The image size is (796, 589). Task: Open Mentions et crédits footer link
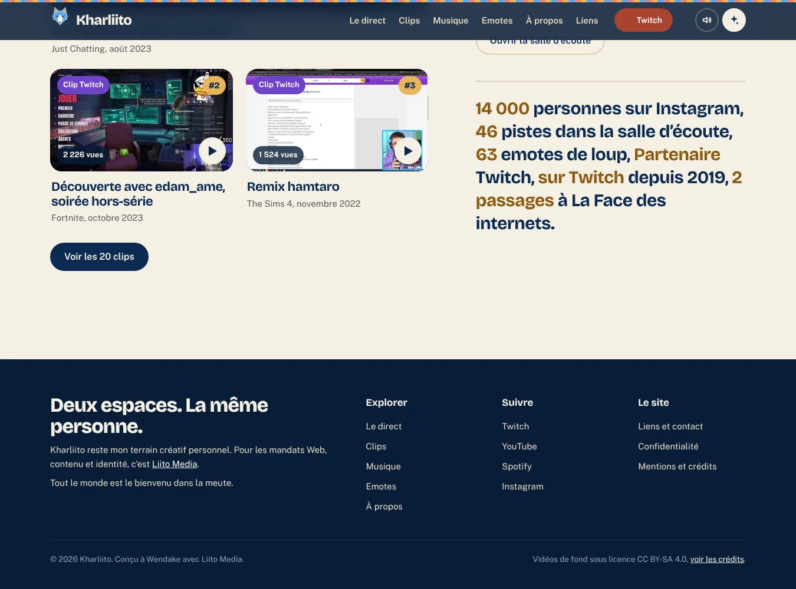[x=677, y=466]
